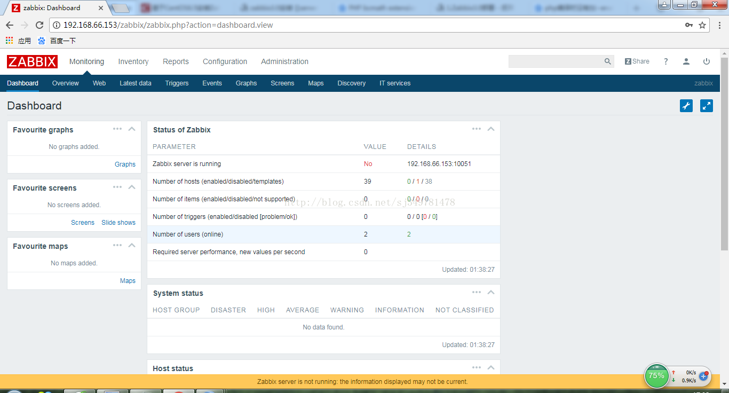Reload the page

pyautogui.click(x=39, y=25)
